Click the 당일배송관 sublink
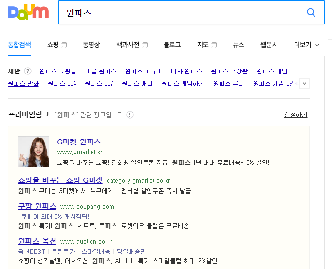 coord(131,251)
